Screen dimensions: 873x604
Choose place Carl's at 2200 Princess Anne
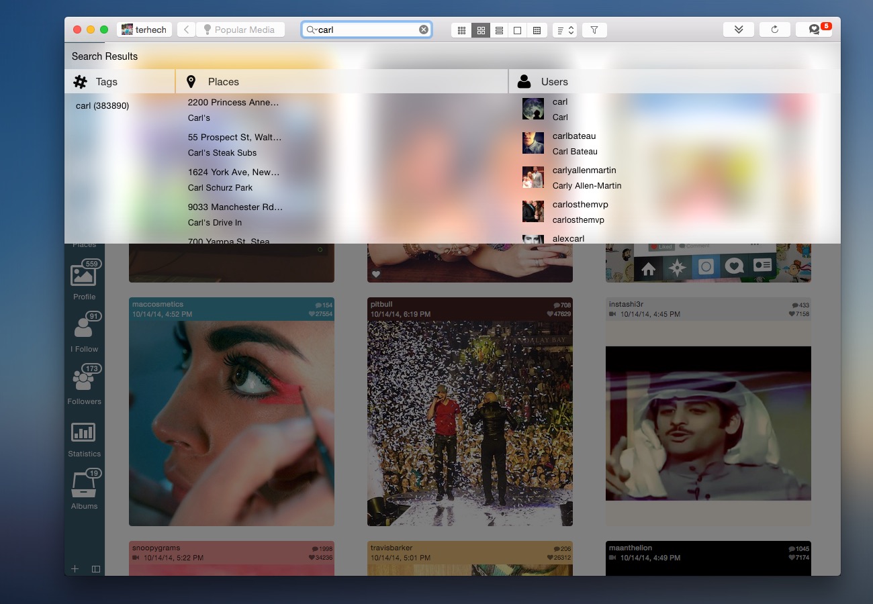(234, 110)
